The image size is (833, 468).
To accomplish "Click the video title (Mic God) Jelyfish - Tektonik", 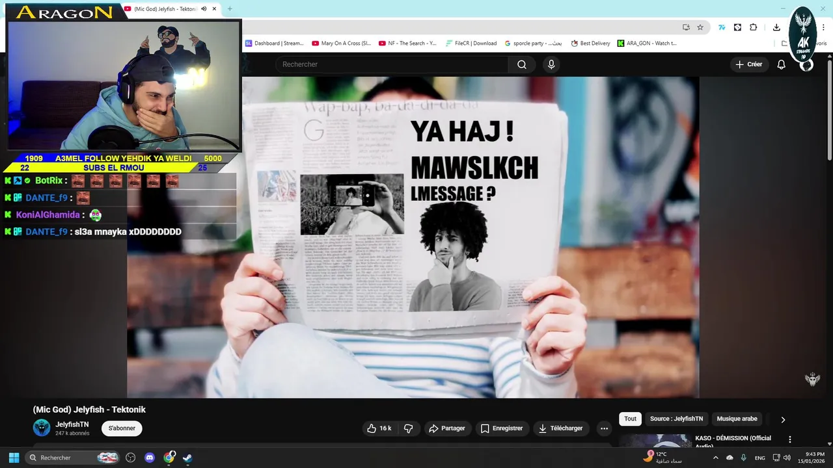I will tap(89, 409).
